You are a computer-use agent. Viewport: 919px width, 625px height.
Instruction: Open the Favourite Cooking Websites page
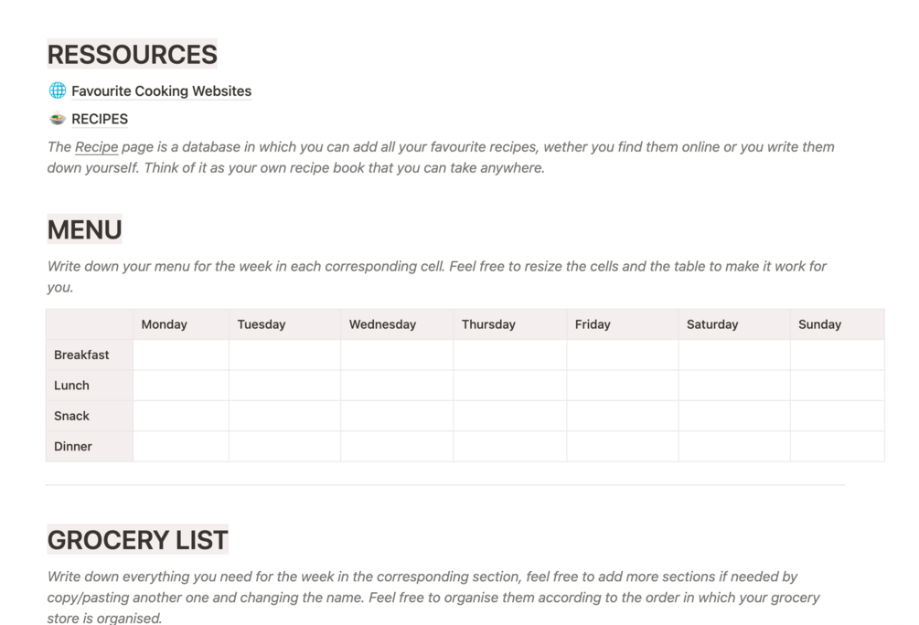click(161, 91)
